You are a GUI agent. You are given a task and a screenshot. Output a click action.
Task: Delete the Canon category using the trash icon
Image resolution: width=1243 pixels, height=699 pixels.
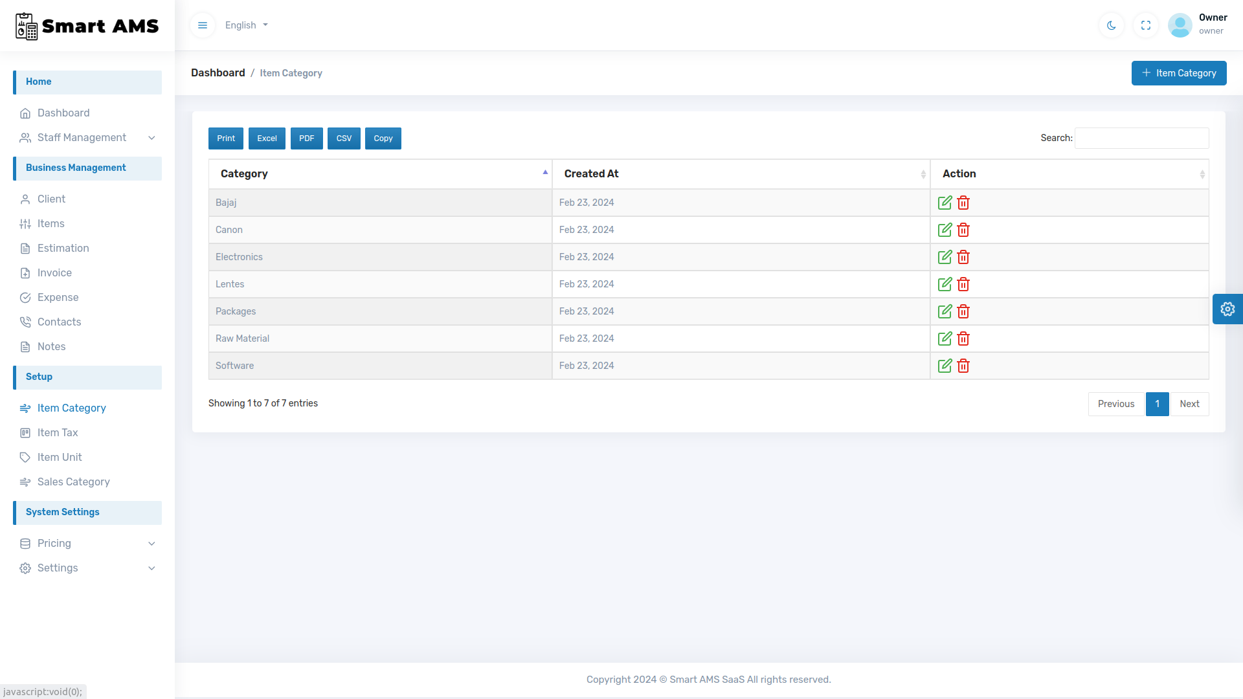click(963, 230)
